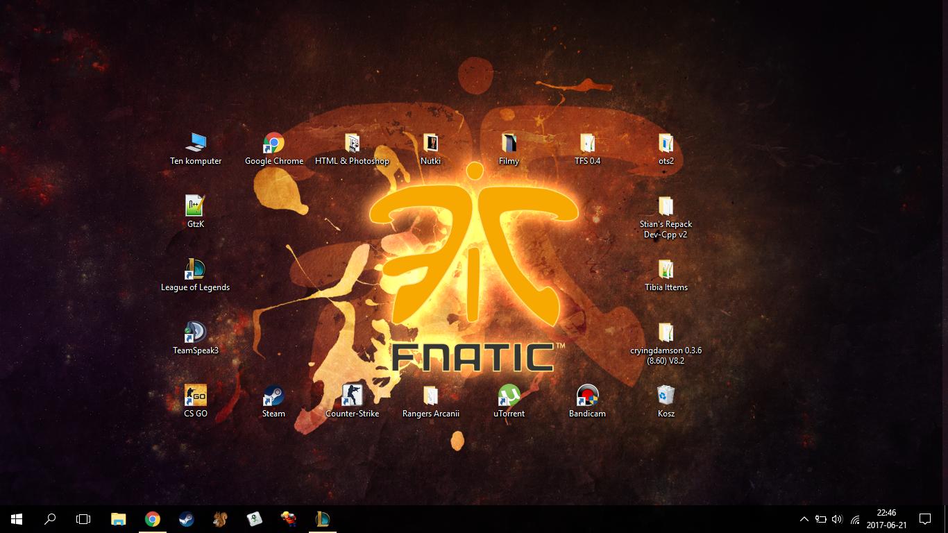Image resolution: width=948 pixels, height=533 pixels.
Task: Open the squirrel app on taskbar
Action: tap(220, 519)
